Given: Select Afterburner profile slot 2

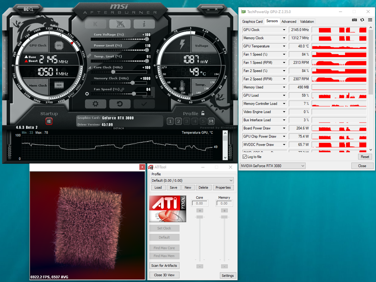Looking at the screenshot, I should [x=178, y=121].
